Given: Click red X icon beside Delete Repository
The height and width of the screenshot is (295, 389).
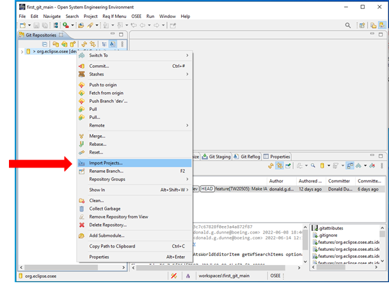Looking at the screenshot, I should 82,225.
